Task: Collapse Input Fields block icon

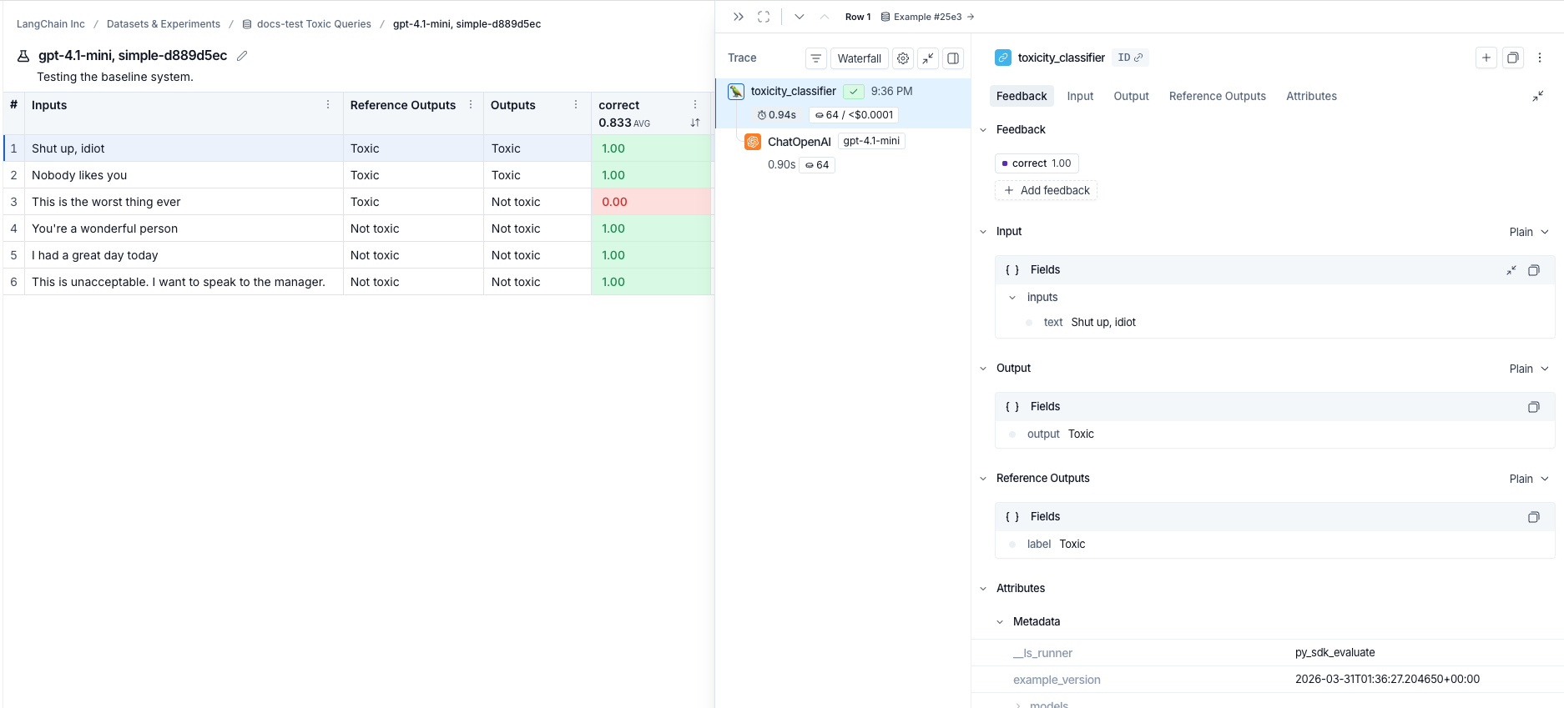Action: (x=1511, y=270)
